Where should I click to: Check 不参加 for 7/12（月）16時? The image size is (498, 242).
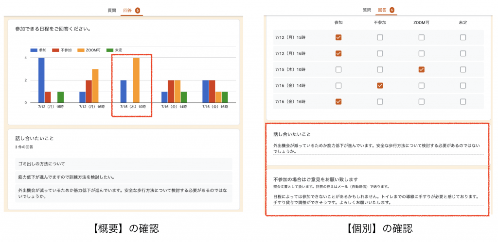click(380, 53)
